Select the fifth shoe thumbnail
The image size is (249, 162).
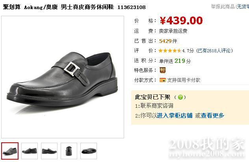(x=89, y=151)
